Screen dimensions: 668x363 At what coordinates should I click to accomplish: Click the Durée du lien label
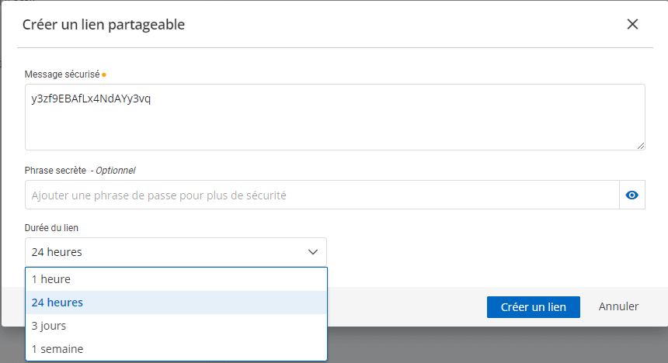coord(51,227)
